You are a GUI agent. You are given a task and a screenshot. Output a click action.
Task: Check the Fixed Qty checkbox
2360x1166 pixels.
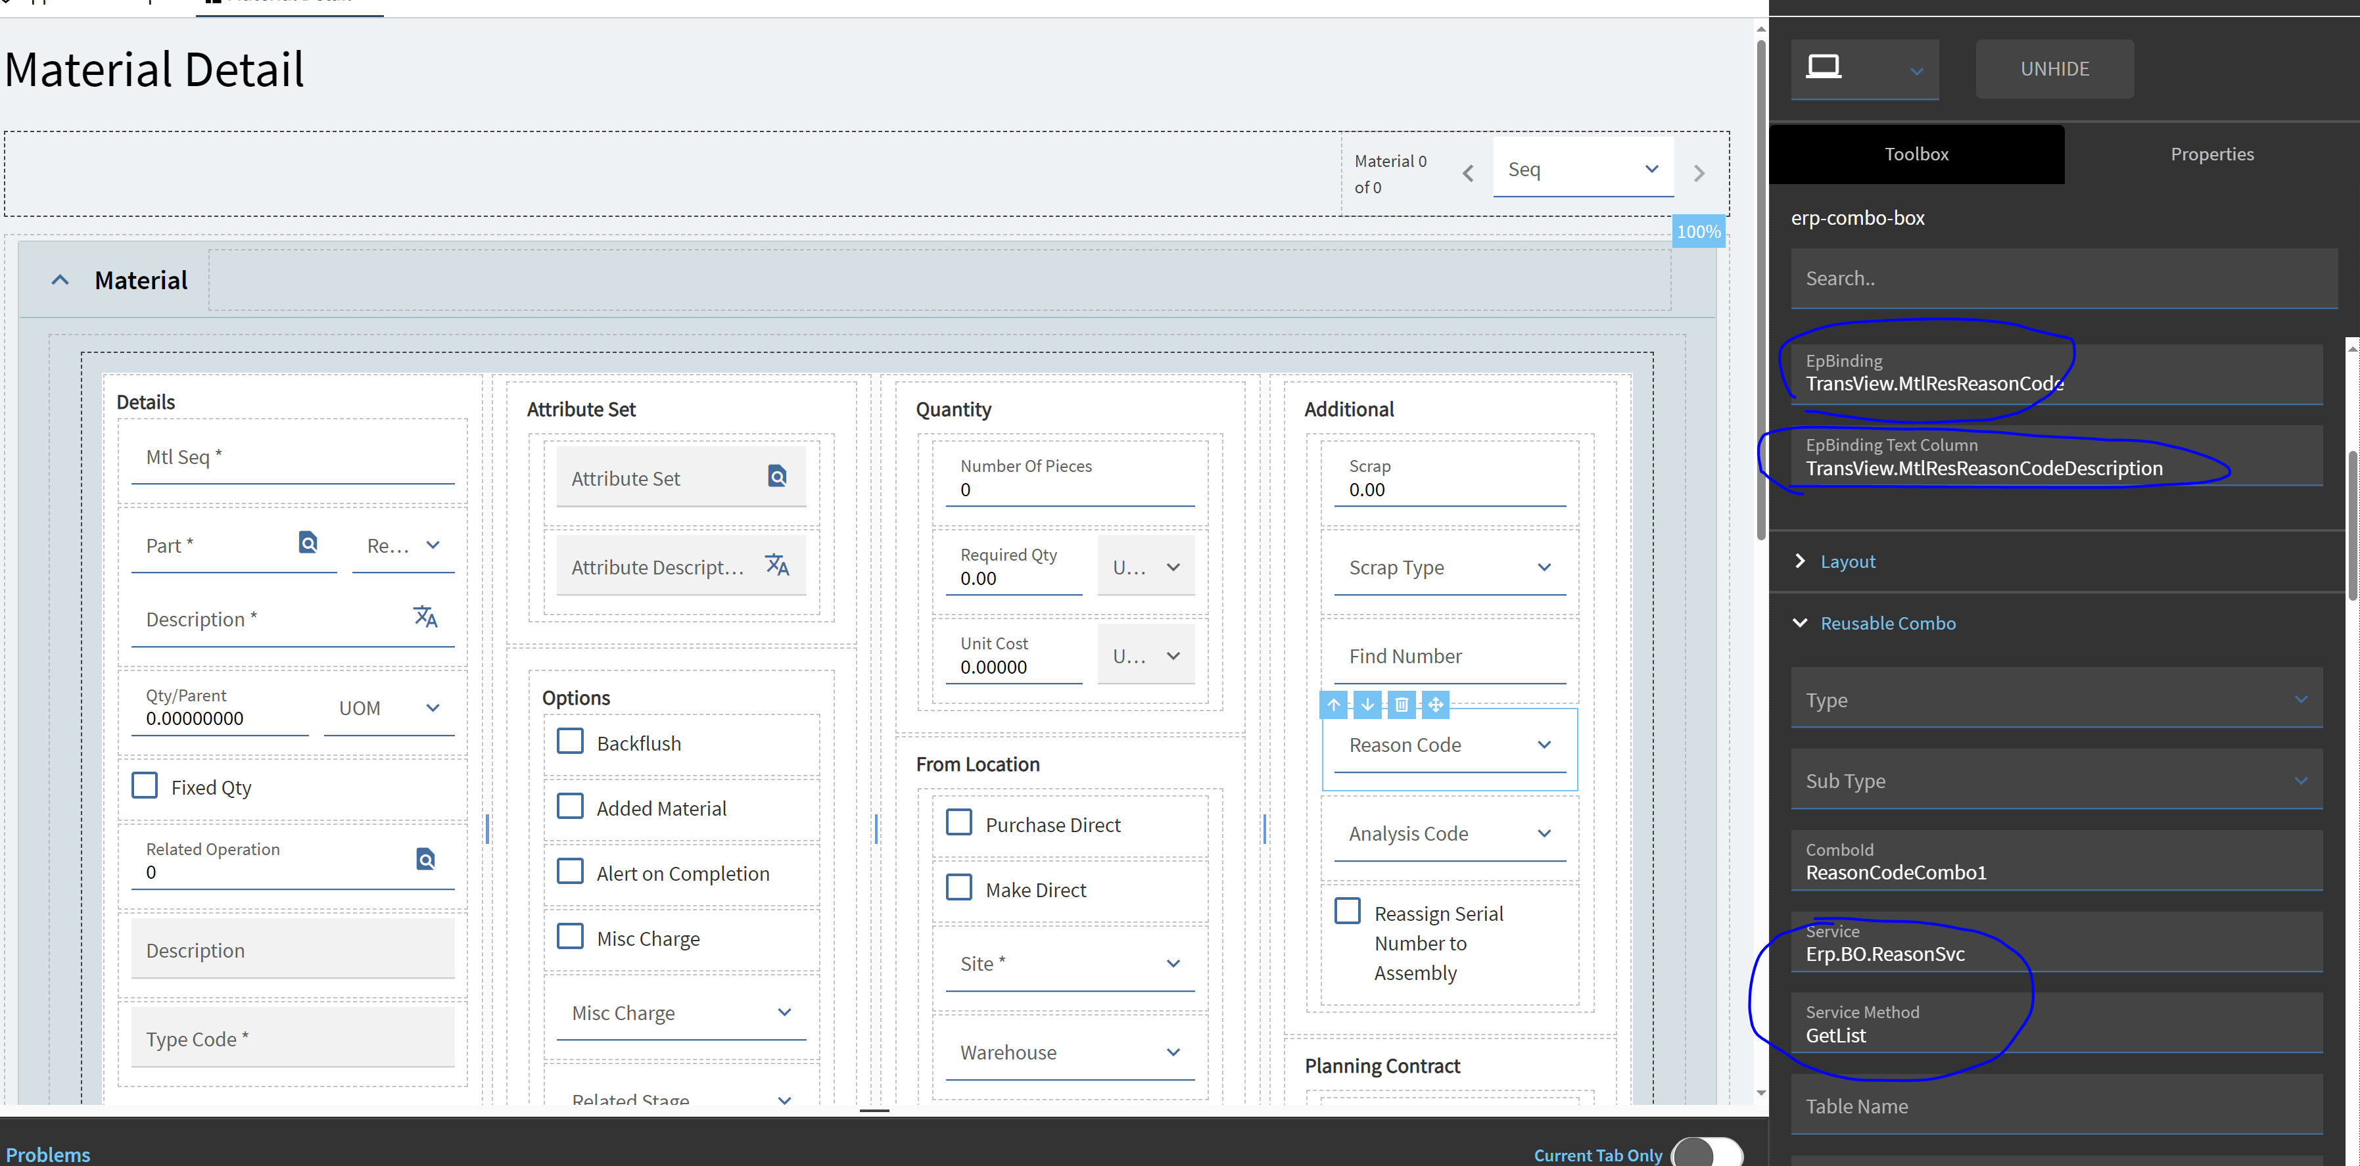[145, 786]
